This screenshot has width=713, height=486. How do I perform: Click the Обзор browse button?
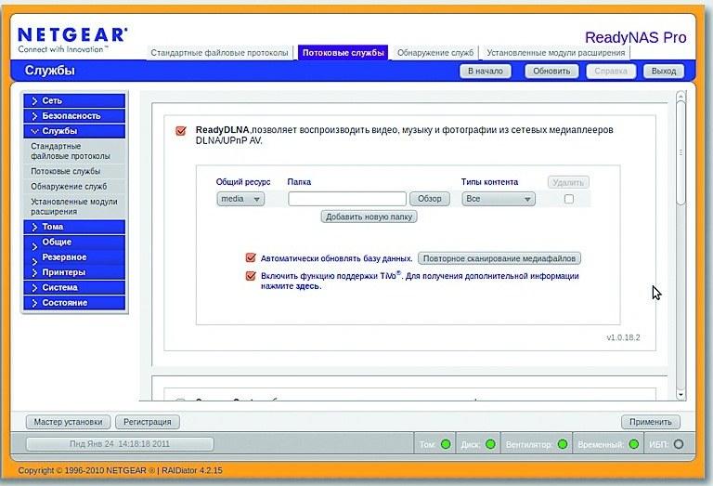point(430,199)
